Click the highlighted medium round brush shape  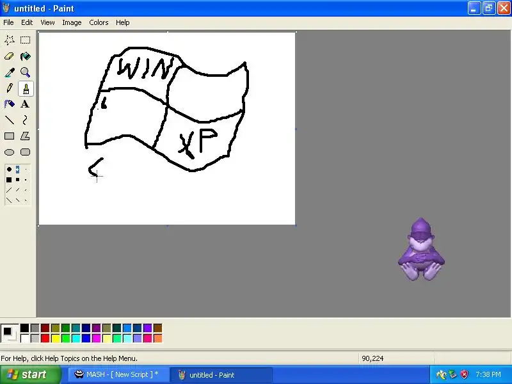click(17, 169)
